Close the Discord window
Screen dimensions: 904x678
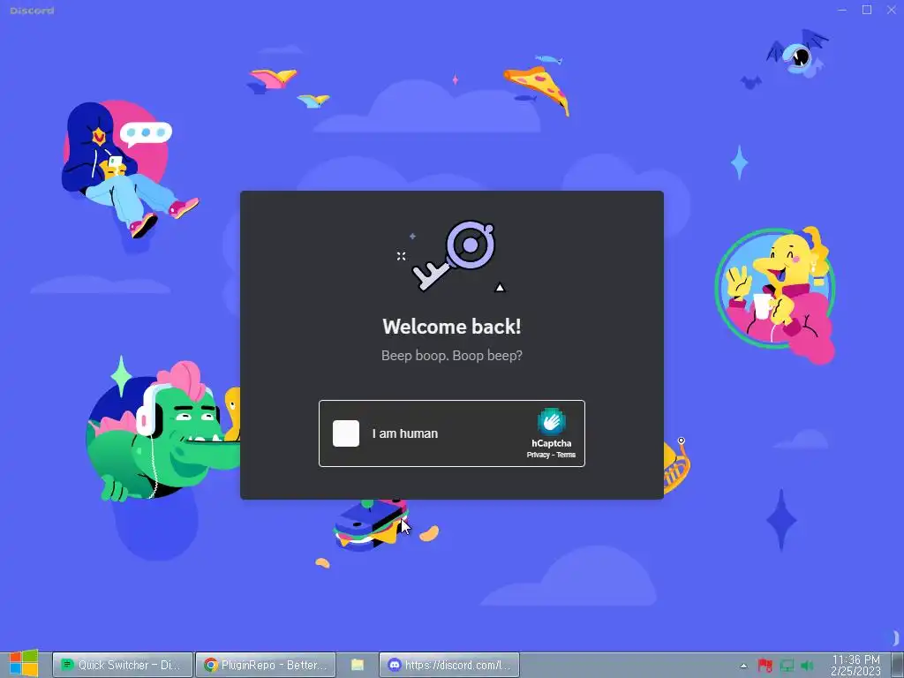click(892, 10)
